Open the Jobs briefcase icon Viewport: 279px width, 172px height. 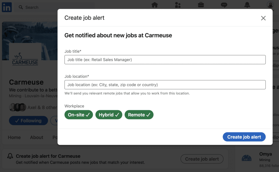tap(201, 5)
